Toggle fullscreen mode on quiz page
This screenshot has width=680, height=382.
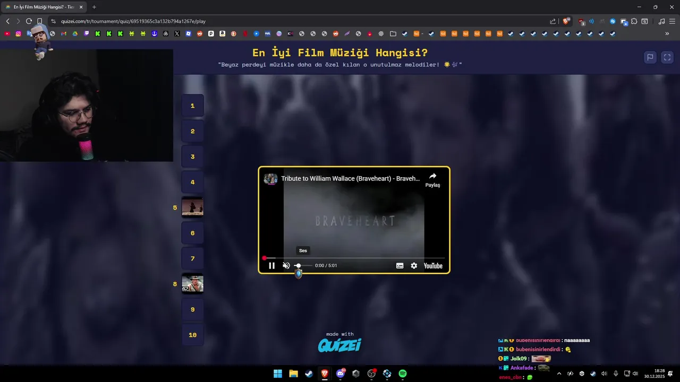(667, 57)
